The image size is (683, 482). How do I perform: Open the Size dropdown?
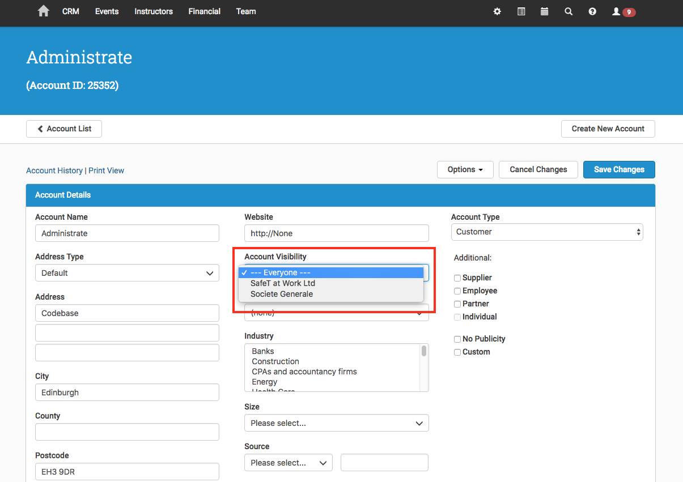pyautogui.click(x=337, y=423)
